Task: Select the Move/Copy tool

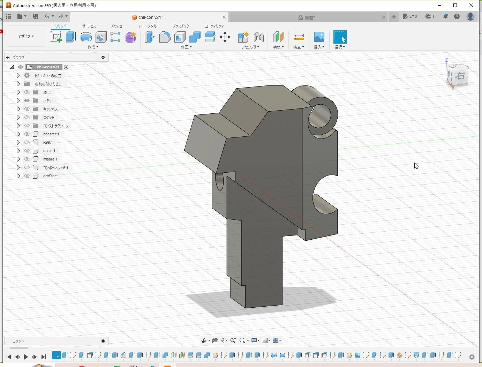Action: point(225,37)
